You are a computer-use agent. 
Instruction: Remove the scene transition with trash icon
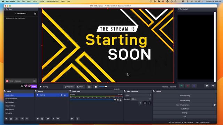pyautogui.click(x=145, y=103)
